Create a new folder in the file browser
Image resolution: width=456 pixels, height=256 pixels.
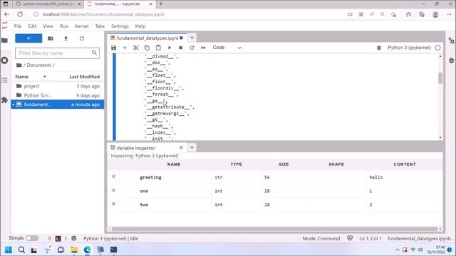51,38
